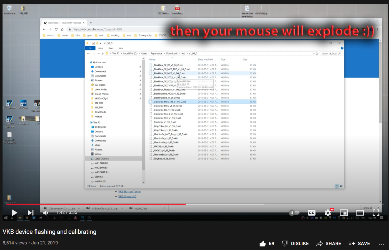Open toshiba (H:) drive
The width and height of the screenshot is (389, 250).
point(100,181)
